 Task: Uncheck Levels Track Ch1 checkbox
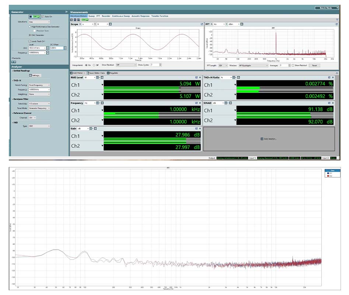pos(30,41)
